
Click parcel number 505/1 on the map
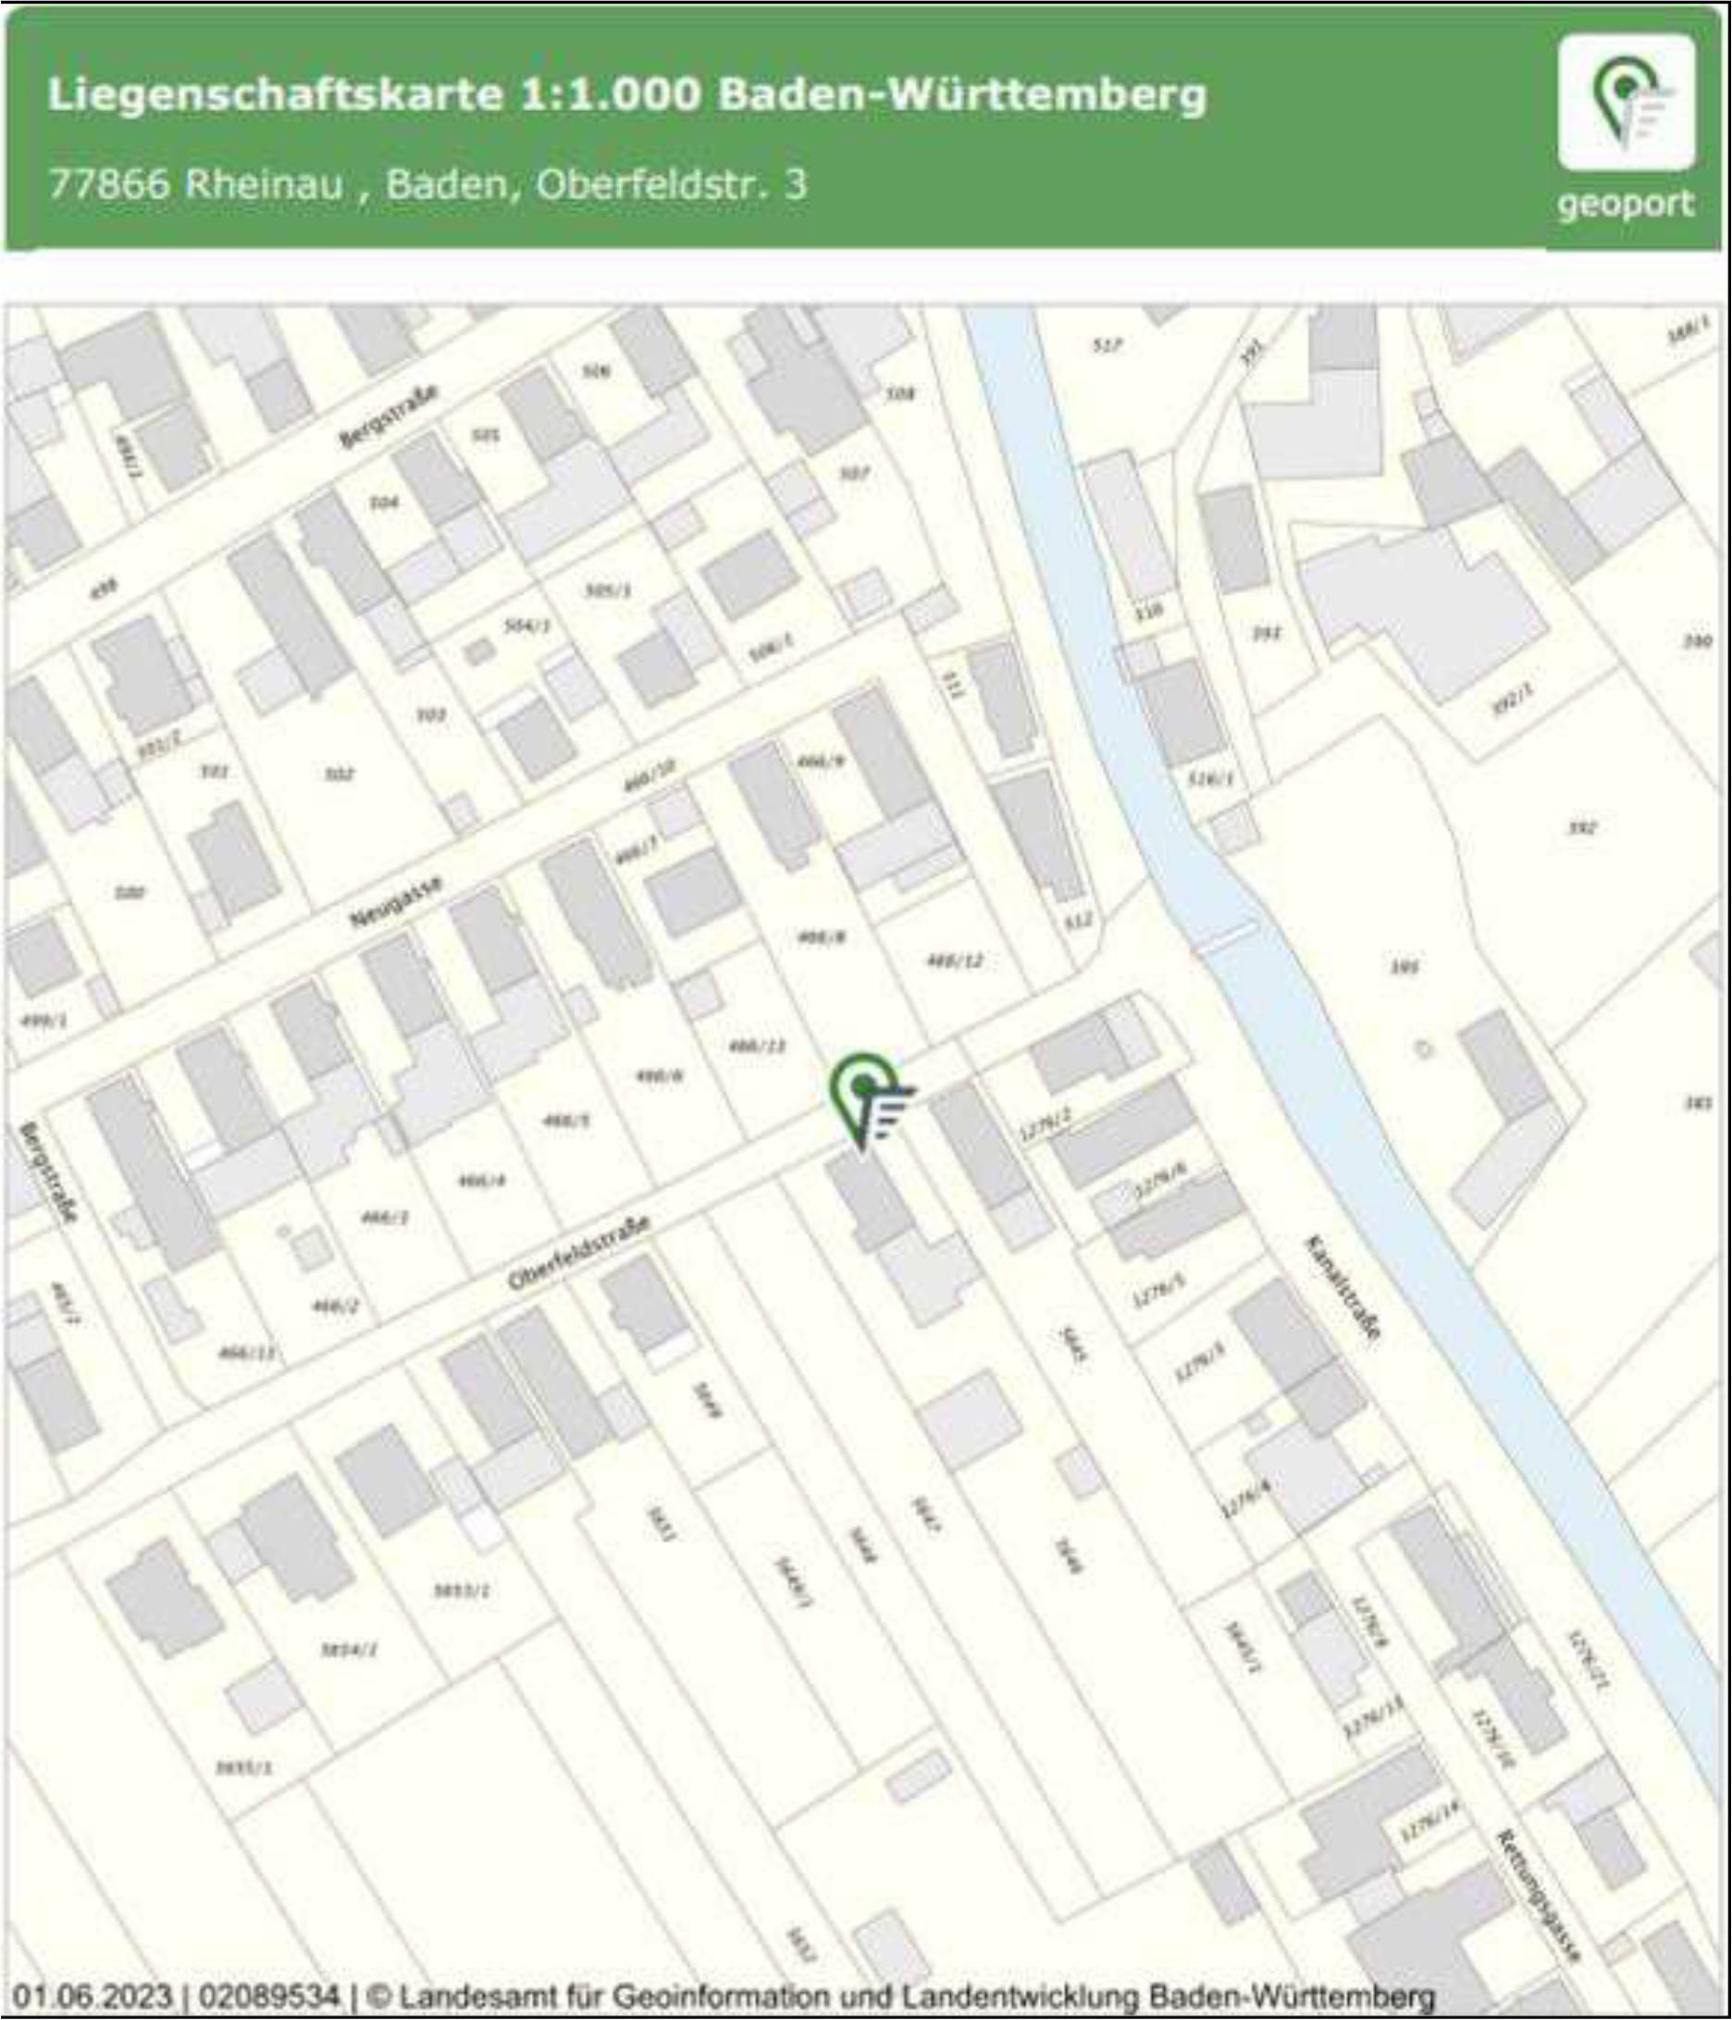pyautogui.click(x=608, y=589)
